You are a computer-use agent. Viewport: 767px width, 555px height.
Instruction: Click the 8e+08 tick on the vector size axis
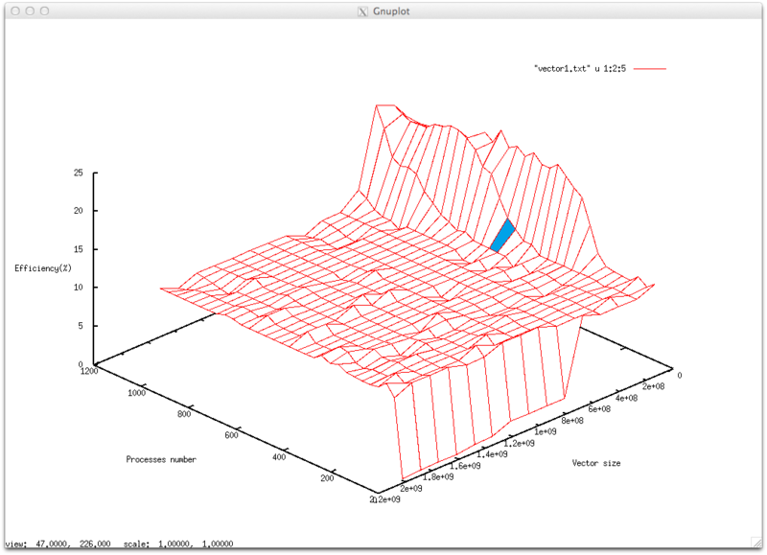[x=572, y=421]
